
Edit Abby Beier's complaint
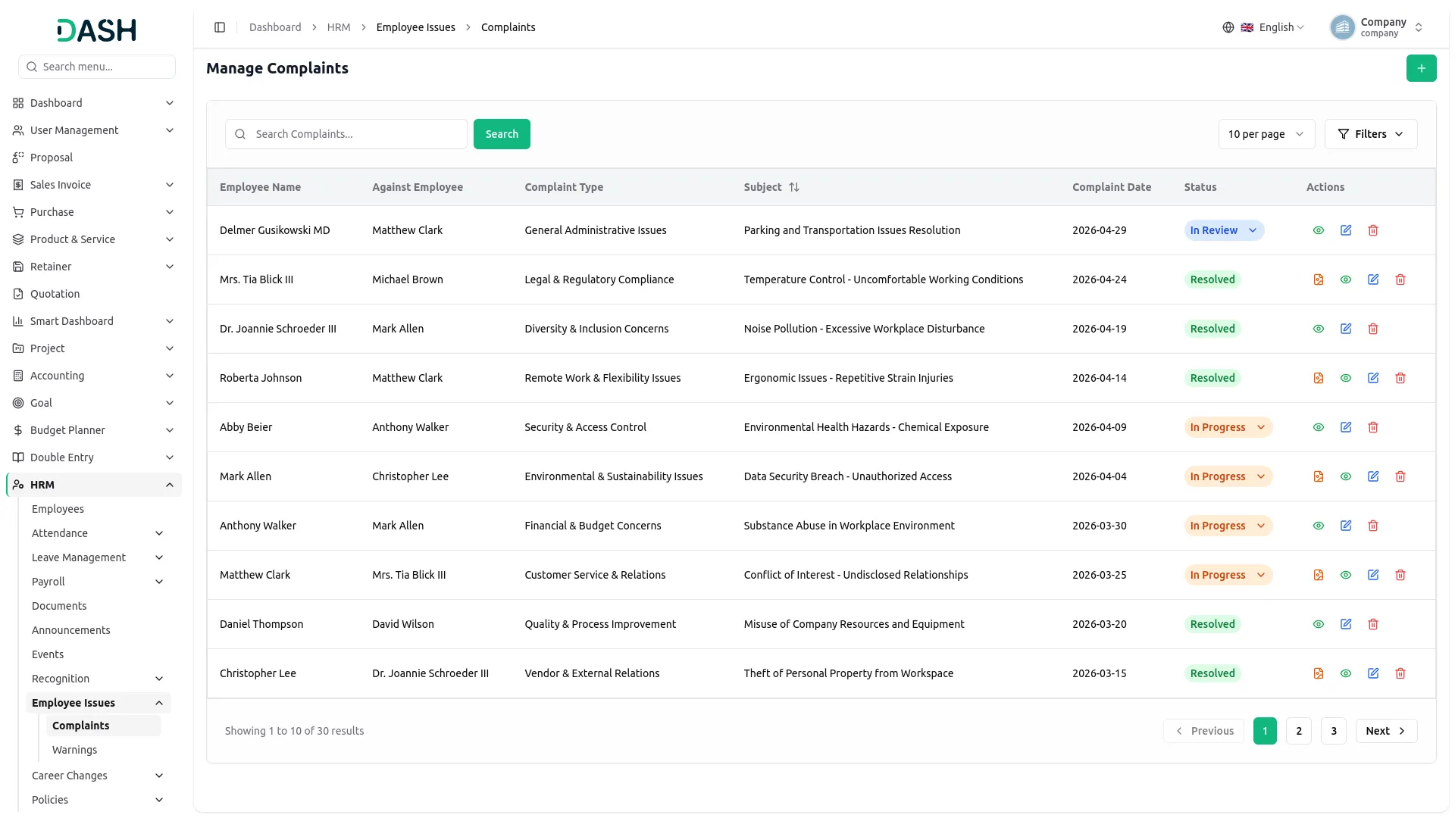point(1345,427)
